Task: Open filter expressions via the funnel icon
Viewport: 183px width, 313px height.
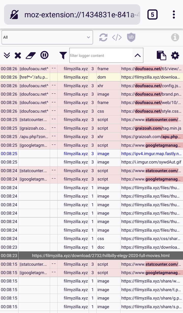Action: (63, 55)
